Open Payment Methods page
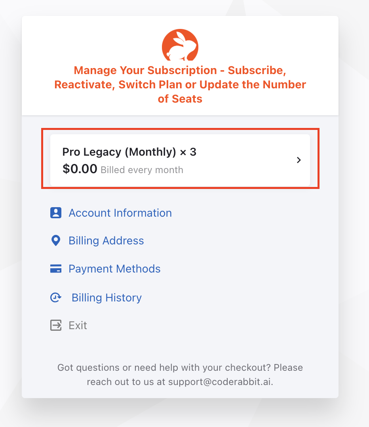This screenshot has width=369, height=427. click(x=114, y=269)
